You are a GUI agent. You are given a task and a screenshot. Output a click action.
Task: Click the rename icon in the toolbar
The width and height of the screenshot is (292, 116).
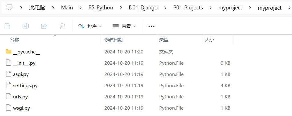pos(26,26)
